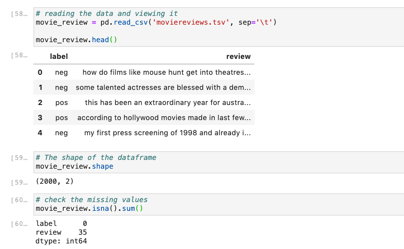Click the movie_review.isna().sum() code line
The height and width of the screenshot is (249, 404).
pos(89,208)
